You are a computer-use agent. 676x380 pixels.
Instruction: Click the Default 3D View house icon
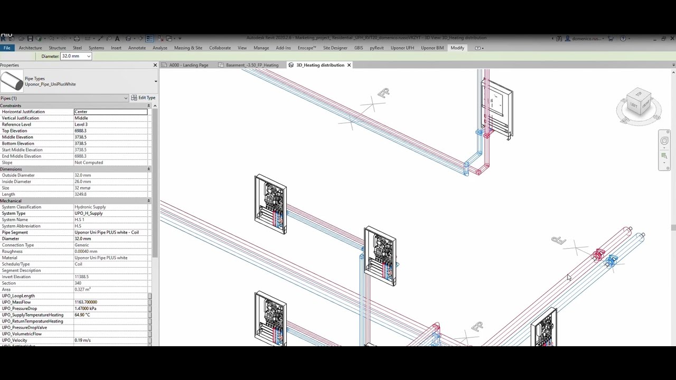[128, 39]
